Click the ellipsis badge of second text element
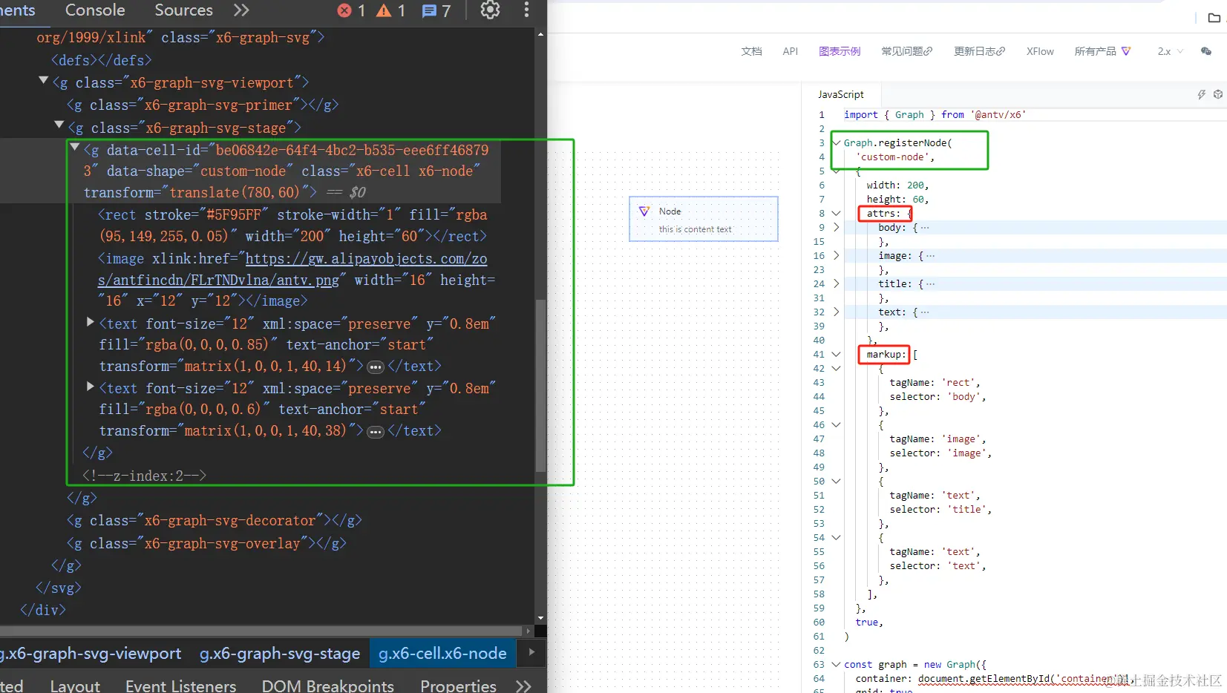Viewport: 1227px width, 693px height. point(376,432)
